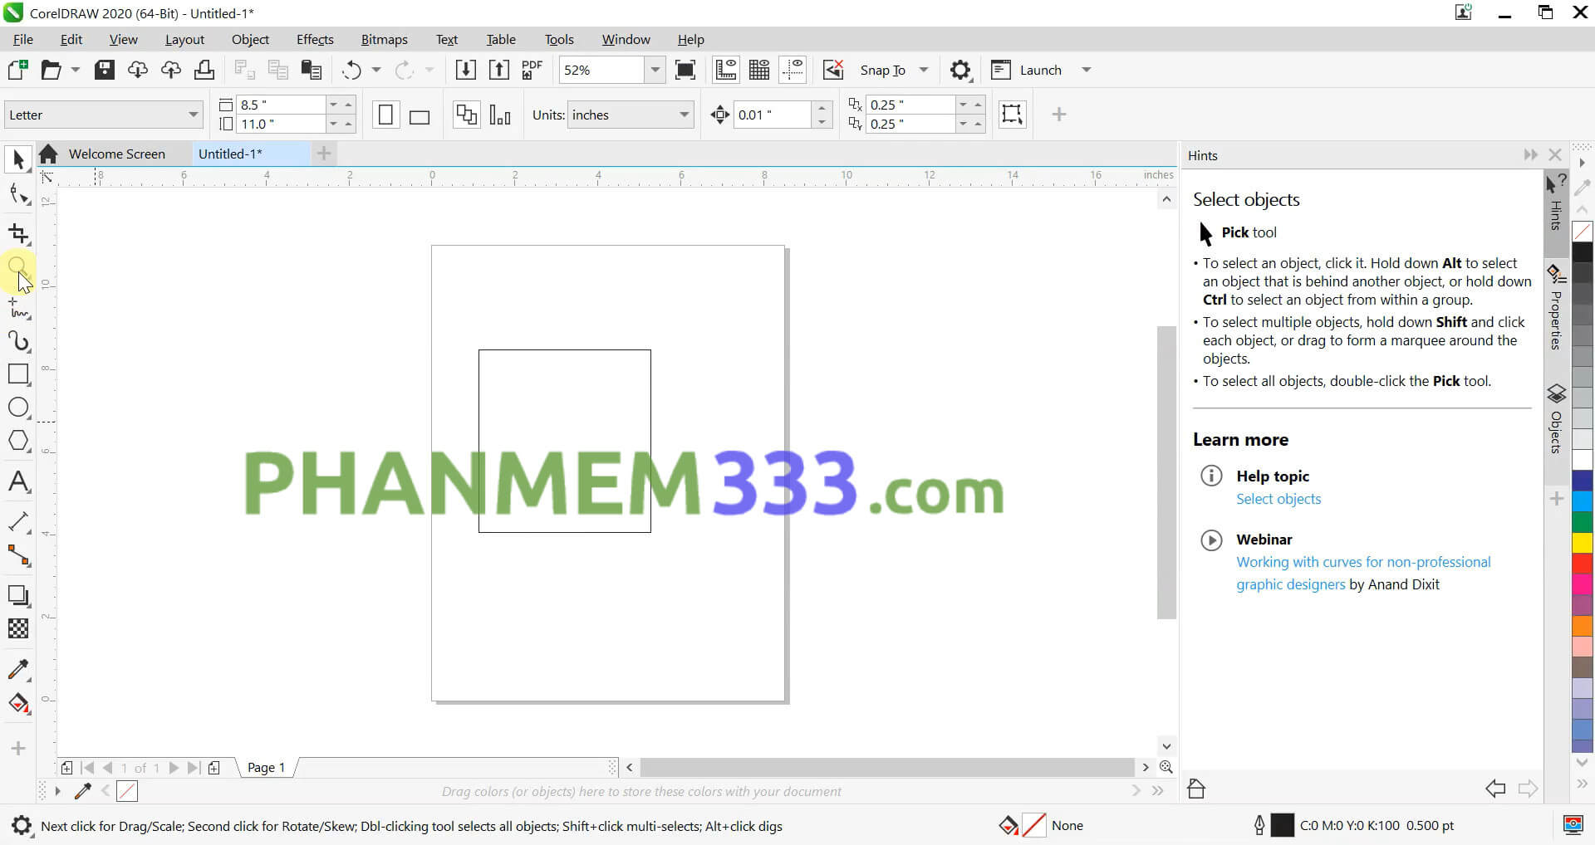
Task: Pick the black color swatch in palette
Action: tap(1582, 253)
